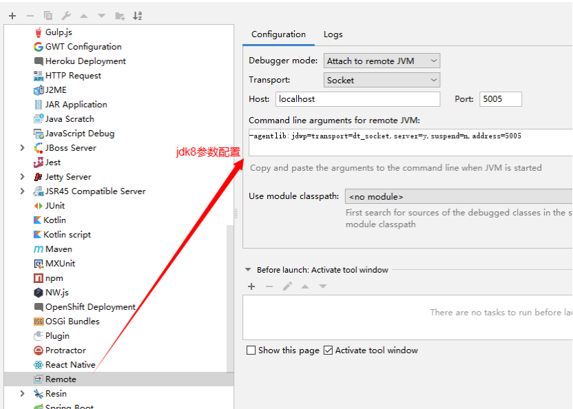This screenshot has width=573, height=409.
Task: Expand the Jetty Server node
Action: tap(22, 176)
